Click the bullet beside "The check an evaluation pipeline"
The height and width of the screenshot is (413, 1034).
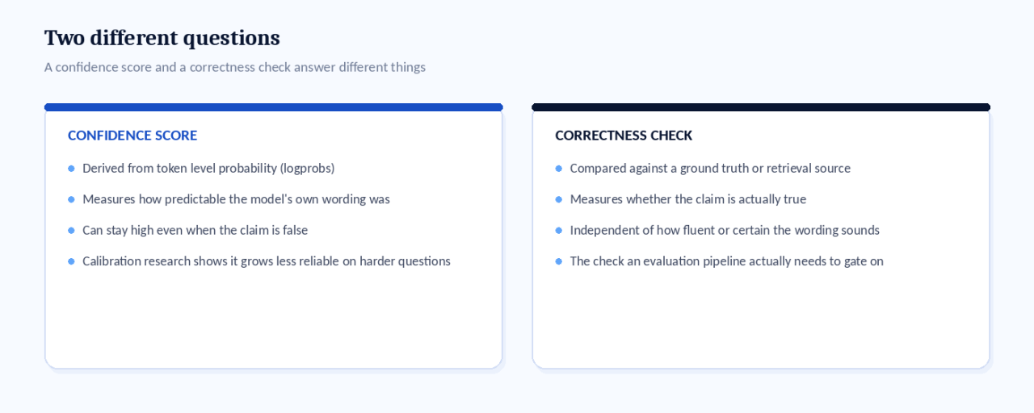tap(558, 261)
